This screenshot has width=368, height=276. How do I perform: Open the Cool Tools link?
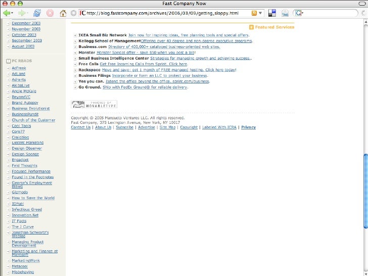point(21,126)
